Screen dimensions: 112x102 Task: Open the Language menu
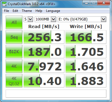click(x=53, y=11)
